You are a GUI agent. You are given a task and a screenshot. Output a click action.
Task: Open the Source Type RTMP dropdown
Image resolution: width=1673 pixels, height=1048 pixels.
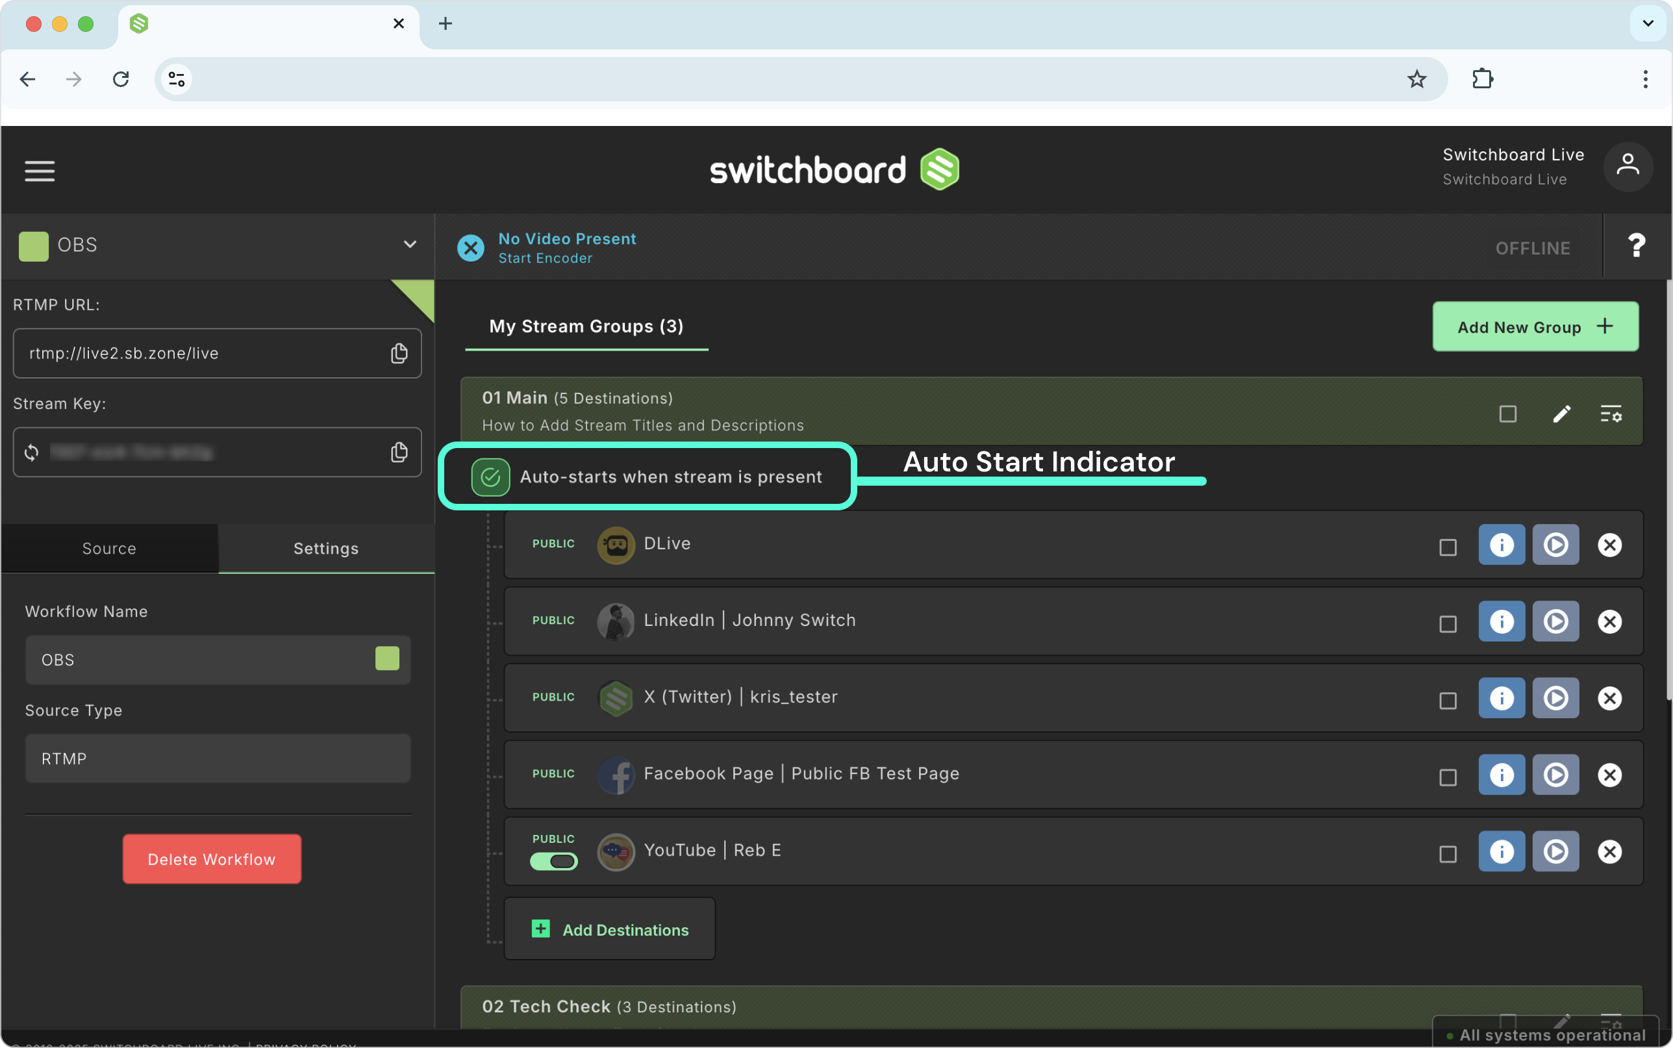(218, 758)
